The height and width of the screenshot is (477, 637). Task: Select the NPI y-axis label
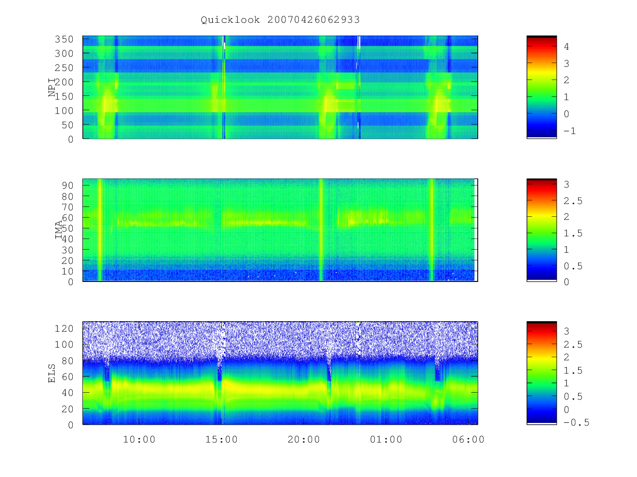tap(52, 87)
